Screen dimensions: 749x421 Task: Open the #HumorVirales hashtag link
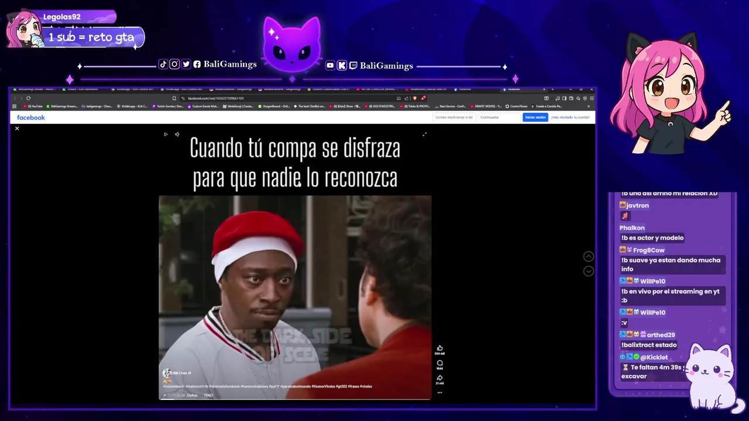point(324,387)
